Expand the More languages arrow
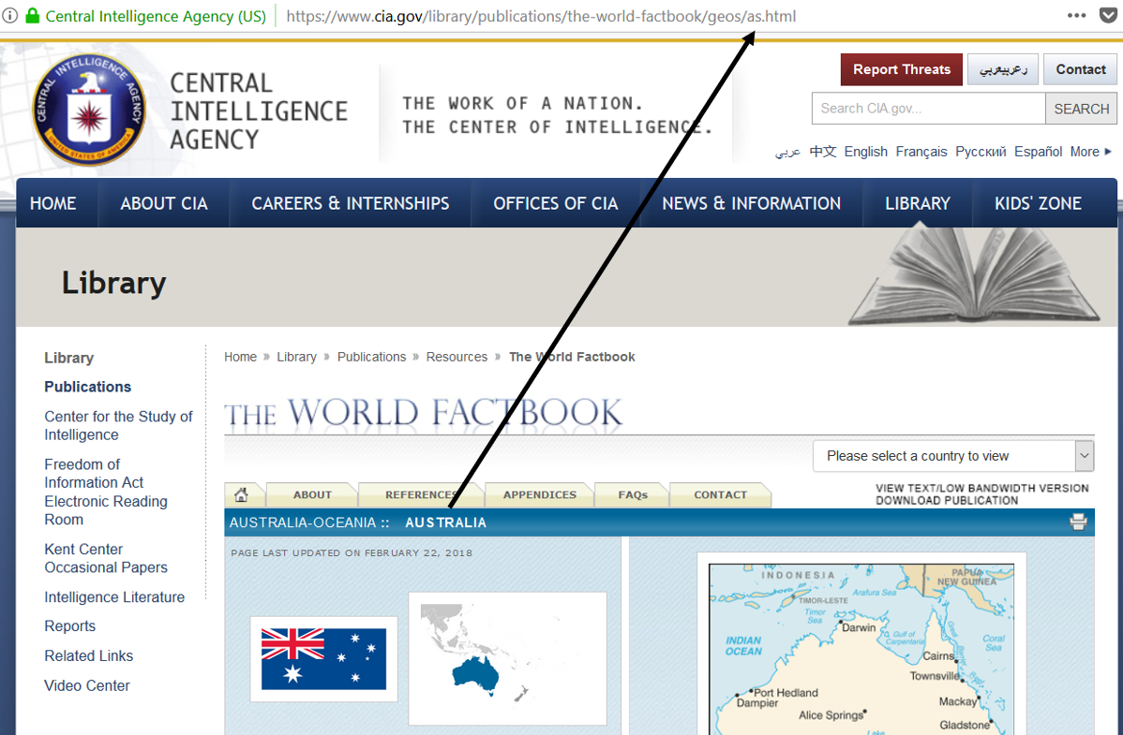1123x735 pixels. [1108, 152]
